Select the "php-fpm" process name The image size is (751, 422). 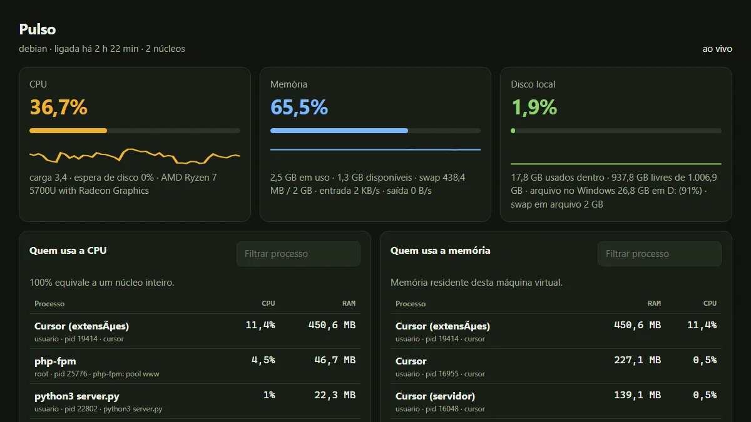pos(55,361)
